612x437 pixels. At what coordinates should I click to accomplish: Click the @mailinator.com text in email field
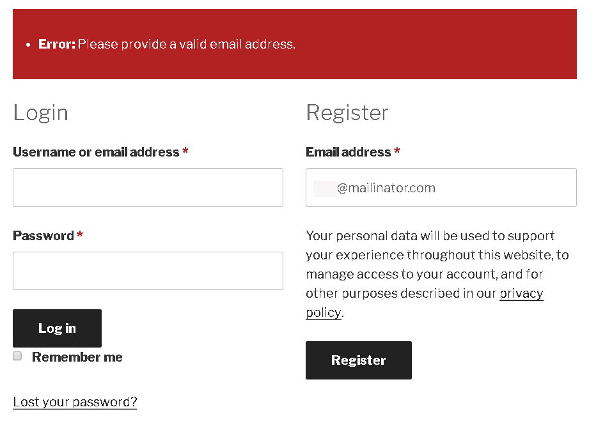[x=386, y=188]
